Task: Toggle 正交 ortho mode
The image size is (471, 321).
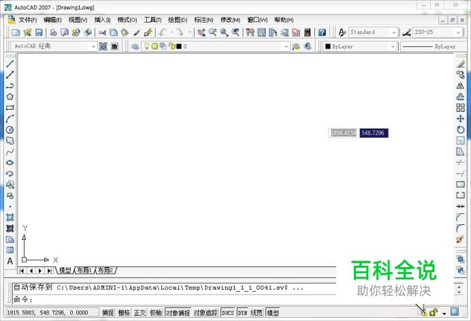Action: click(x=140, y=313)
